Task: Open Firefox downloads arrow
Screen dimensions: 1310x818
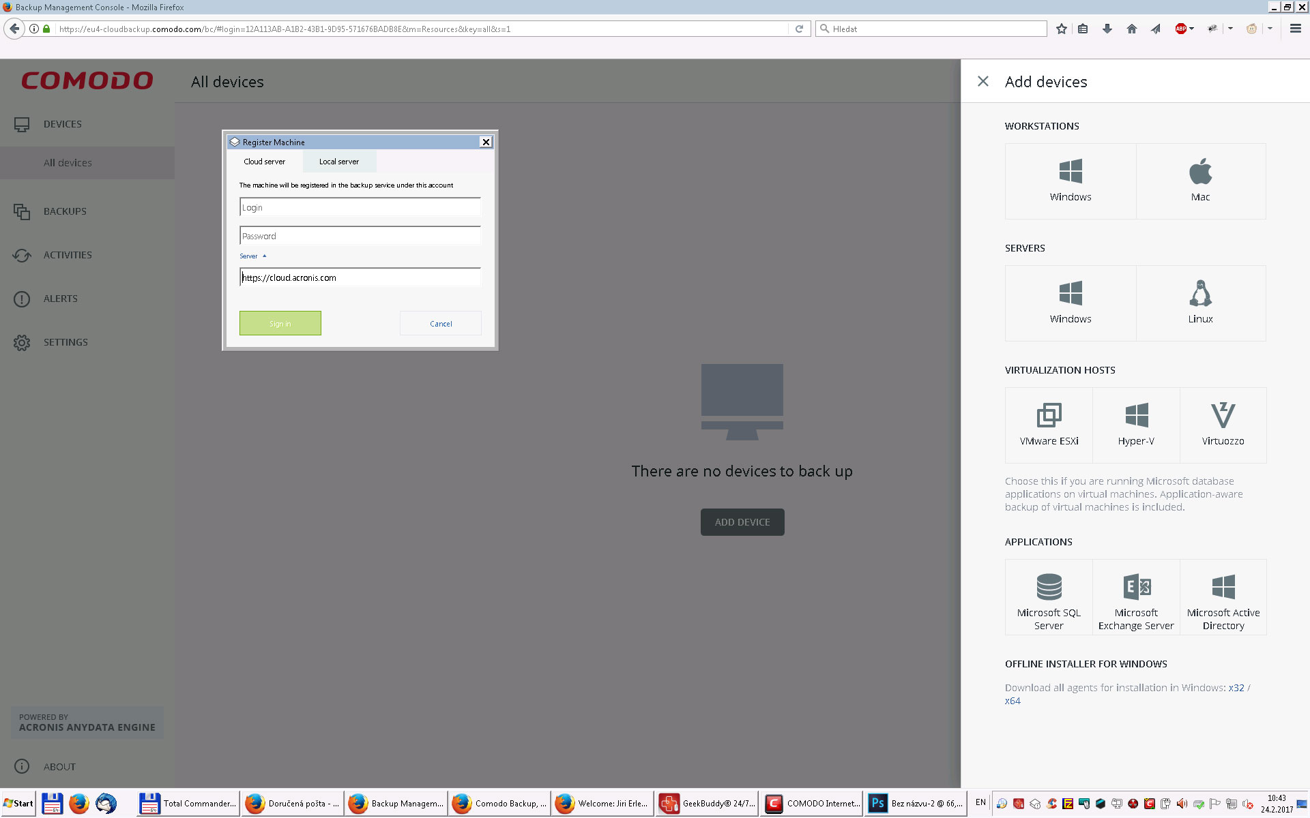Action: [1107, 29]
